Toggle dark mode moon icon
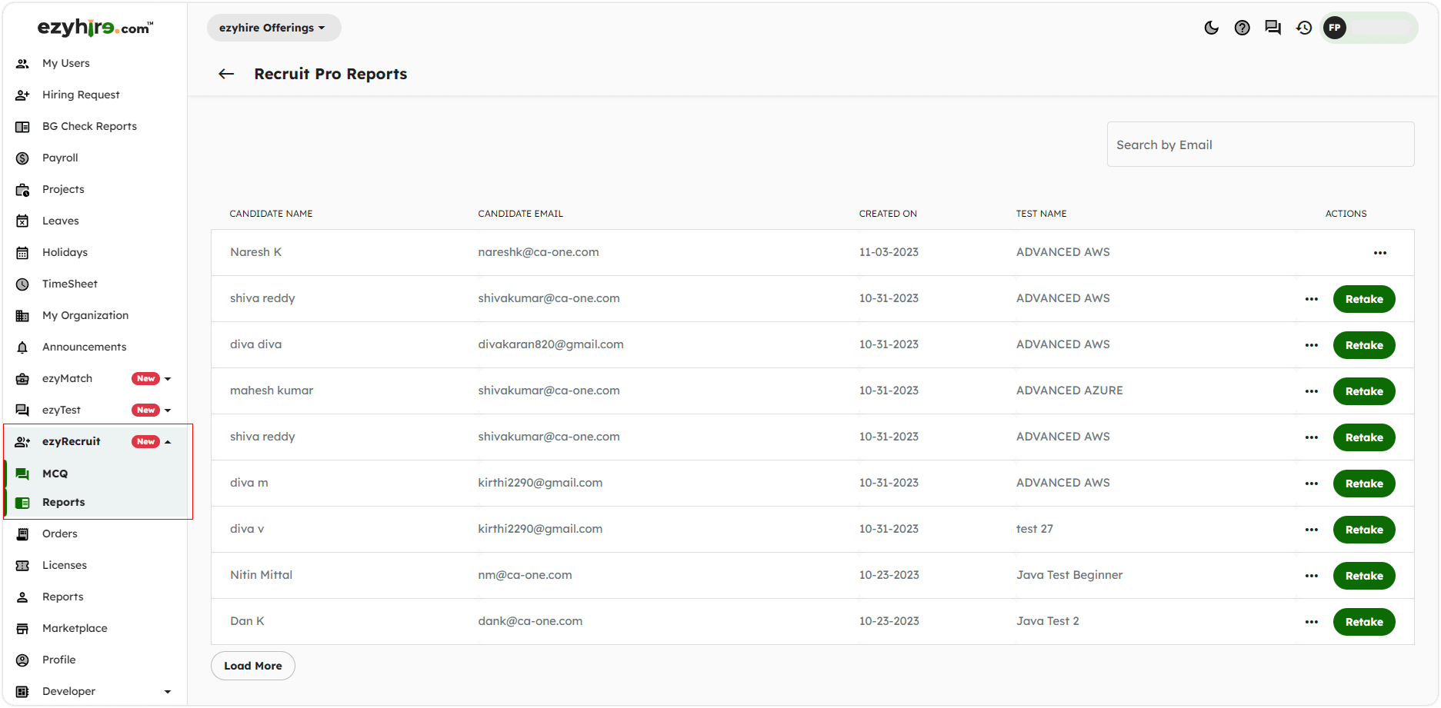The width and height of the screenshot is (1441, 708). point(1212,28)
